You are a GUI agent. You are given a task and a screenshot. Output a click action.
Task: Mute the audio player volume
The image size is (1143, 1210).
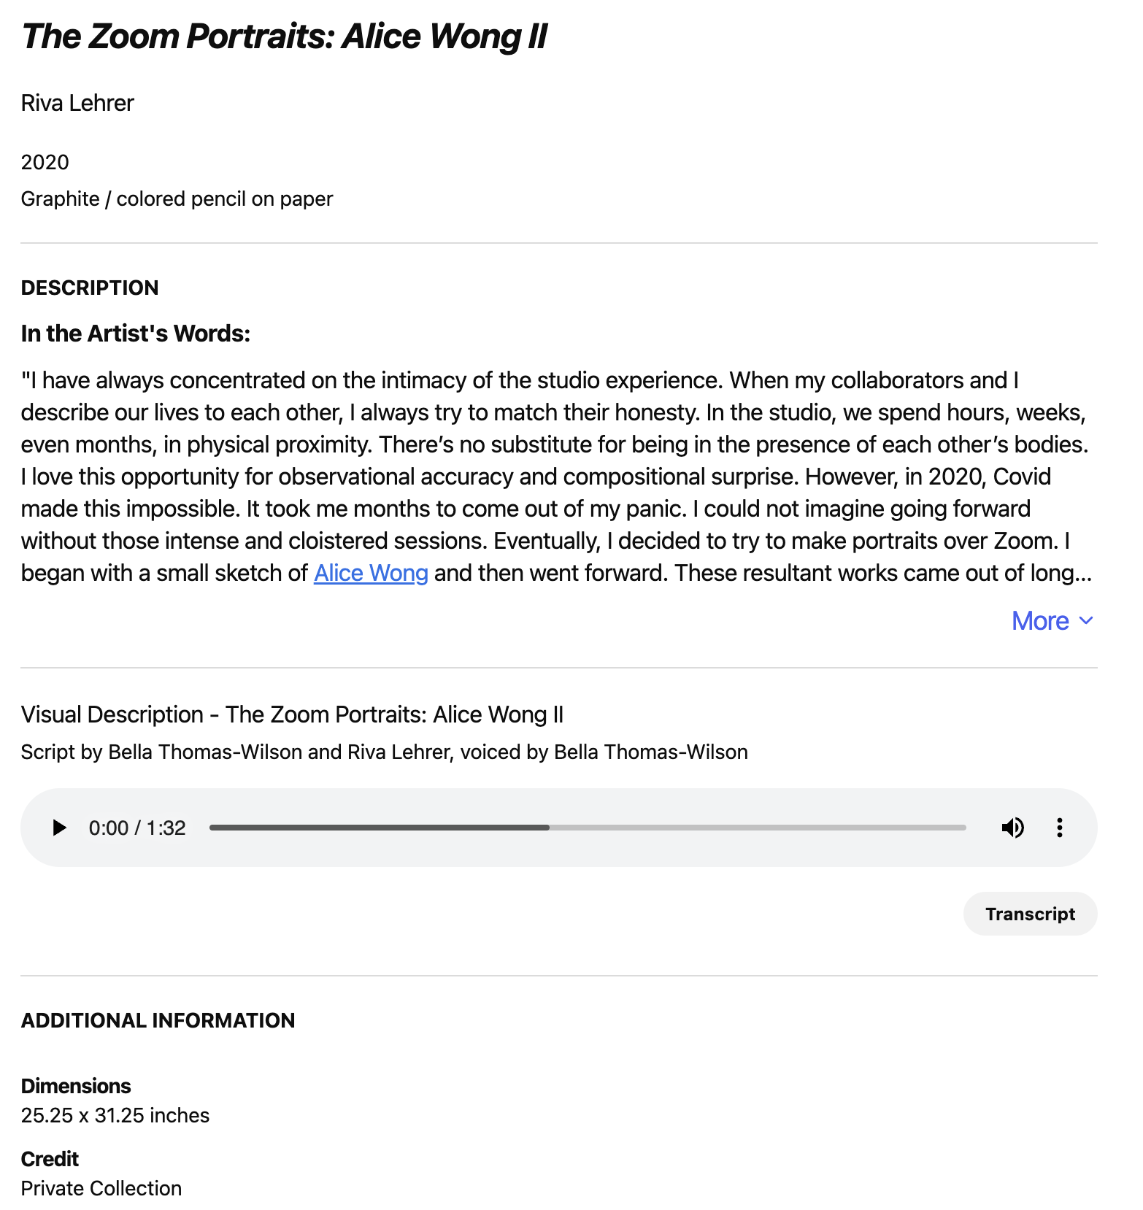(x=1012, y=828)
